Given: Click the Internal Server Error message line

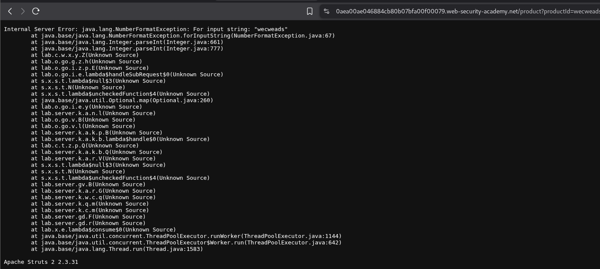Looking at the screenshot, I should pyautogui.click(x=146, y=29).
